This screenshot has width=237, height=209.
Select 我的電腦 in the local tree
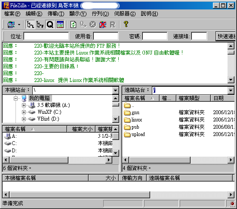tap(40, 98)
